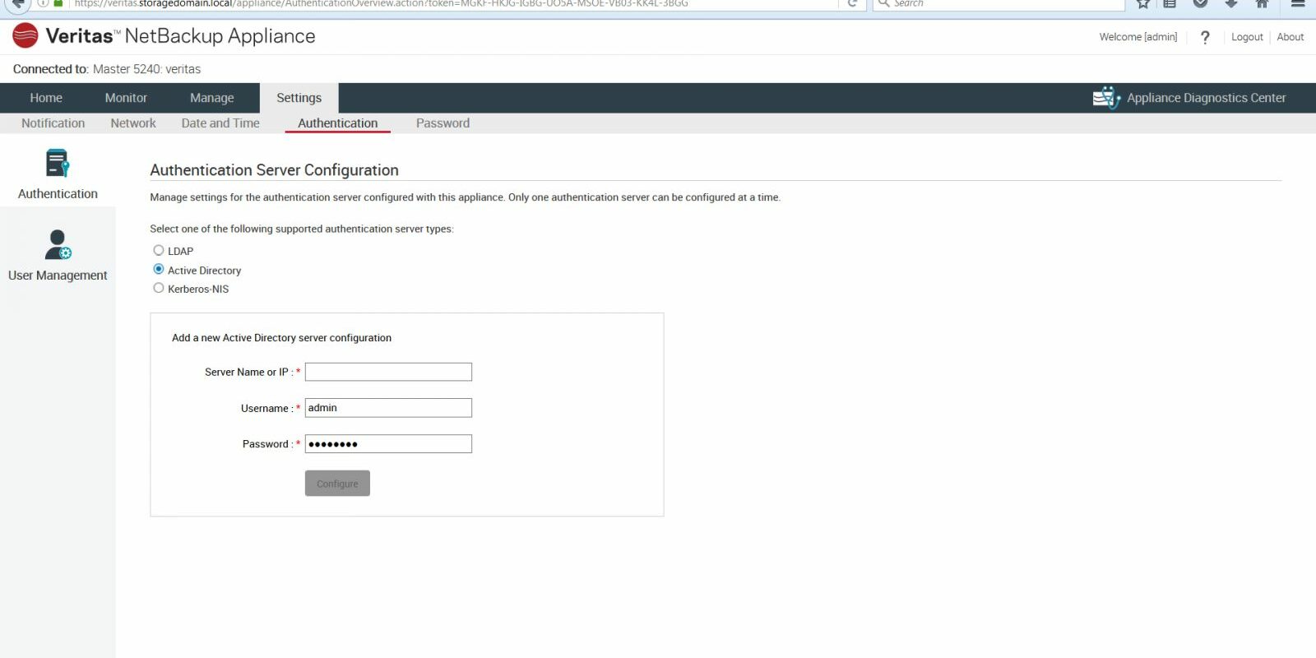Open the Appliance Diagnostics Center icon

pyautogui.click(x=1106, y=98)
